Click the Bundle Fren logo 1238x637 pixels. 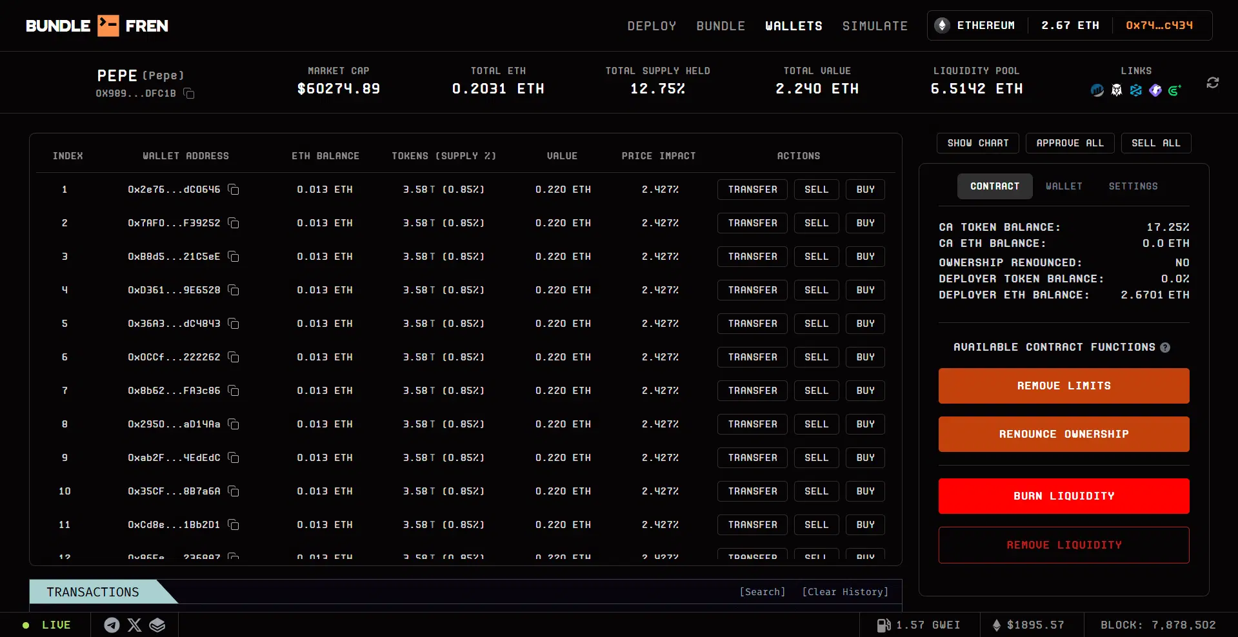pyautogui.click(x=97, y=26)
